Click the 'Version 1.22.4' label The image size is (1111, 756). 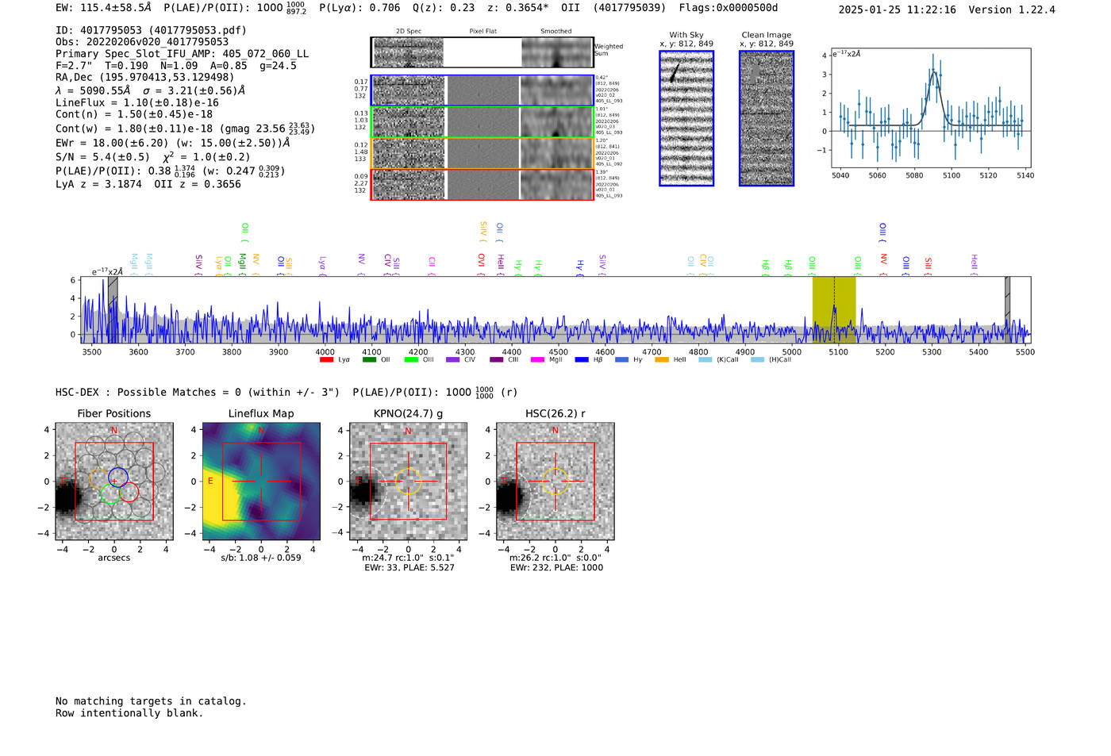coord(1012,10)
